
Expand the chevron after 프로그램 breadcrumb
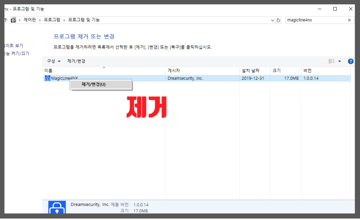coord(64,20)
